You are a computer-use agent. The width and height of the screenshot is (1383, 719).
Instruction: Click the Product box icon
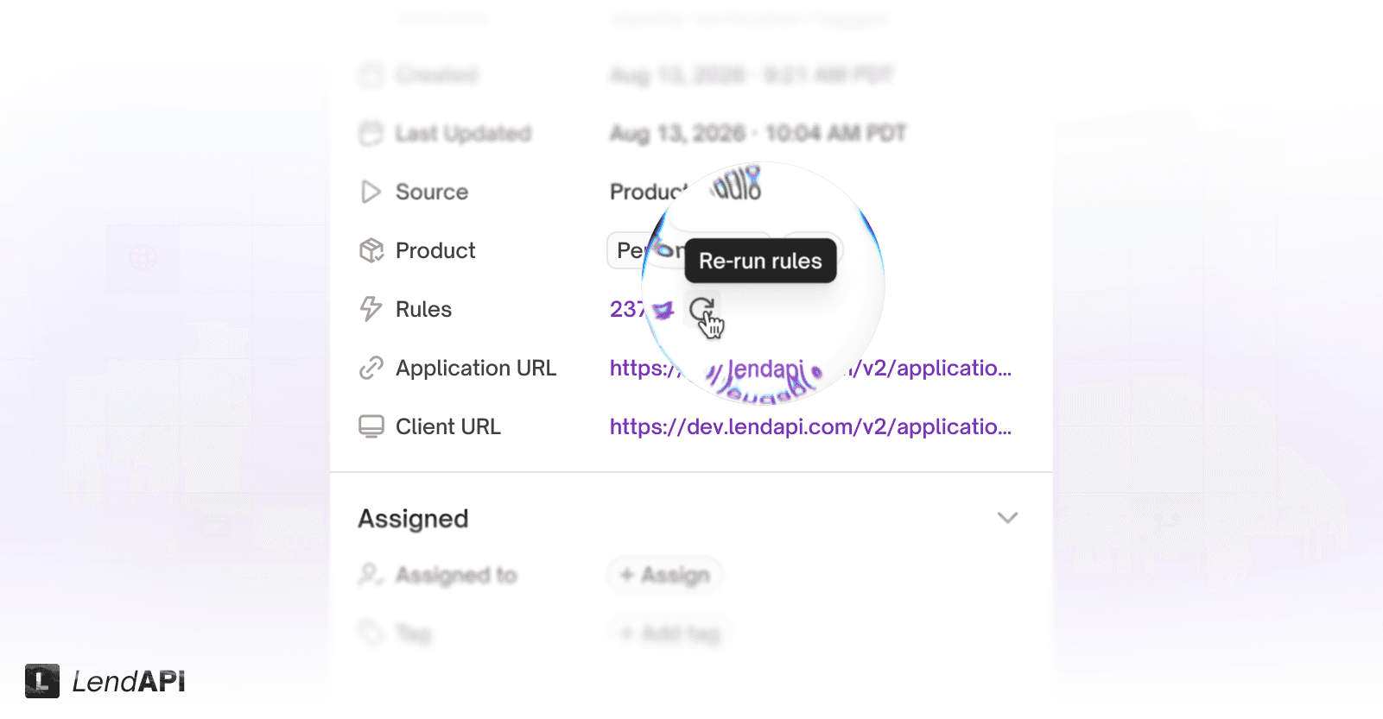(x=371, y=250)
